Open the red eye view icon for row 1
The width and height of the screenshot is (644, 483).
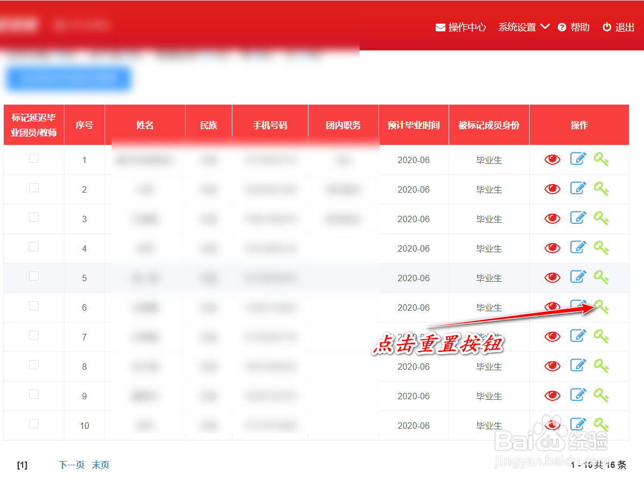552,159
